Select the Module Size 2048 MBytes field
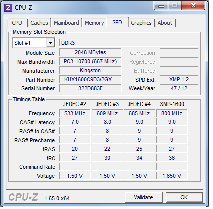This screenshot has height=209, width=213. click(x=90, y=52)
